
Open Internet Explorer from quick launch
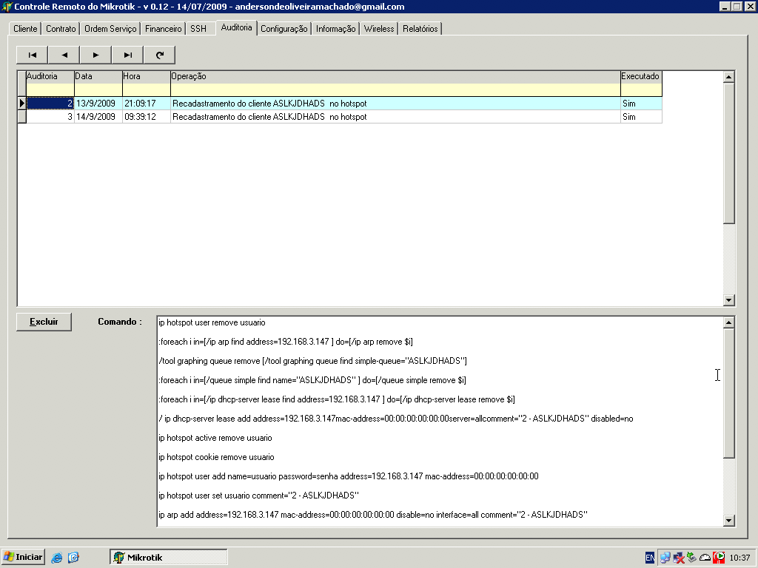pyautogui.click(x=56, y=558)
